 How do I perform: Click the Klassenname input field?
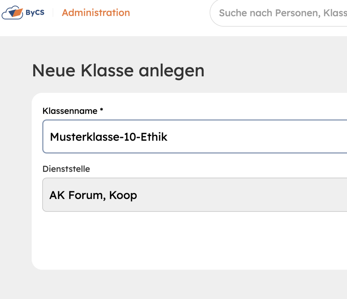[x=195, y=136]
